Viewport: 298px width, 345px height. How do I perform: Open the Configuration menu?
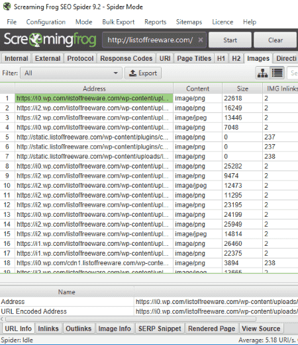pos(46,22)
